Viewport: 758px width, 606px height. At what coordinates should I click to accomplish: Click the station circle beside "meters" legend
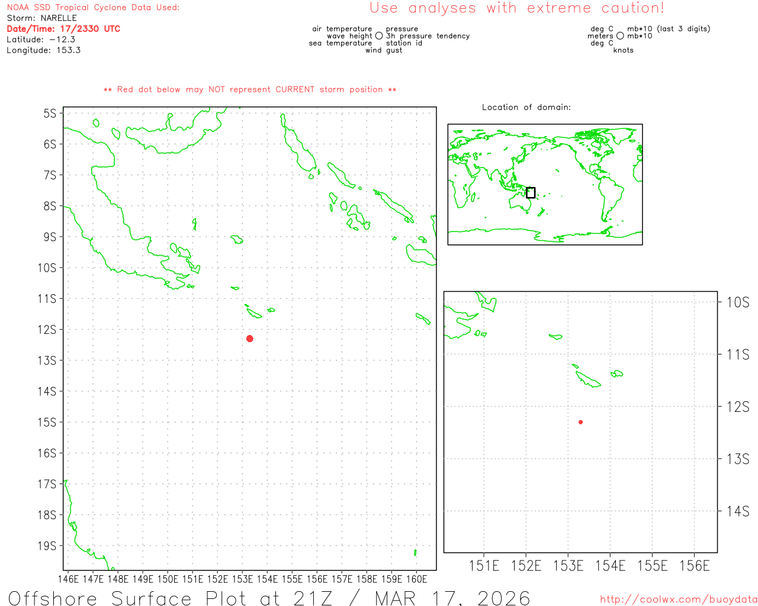click(620, 36)
